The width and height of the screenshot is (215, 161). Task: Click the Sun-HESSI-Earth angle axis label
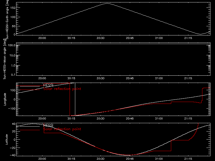pos(7,19)
